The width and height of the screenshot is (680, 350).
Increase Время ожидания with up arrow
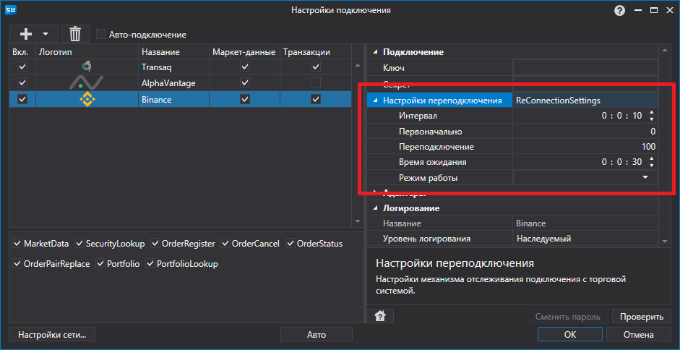point(651,159)
